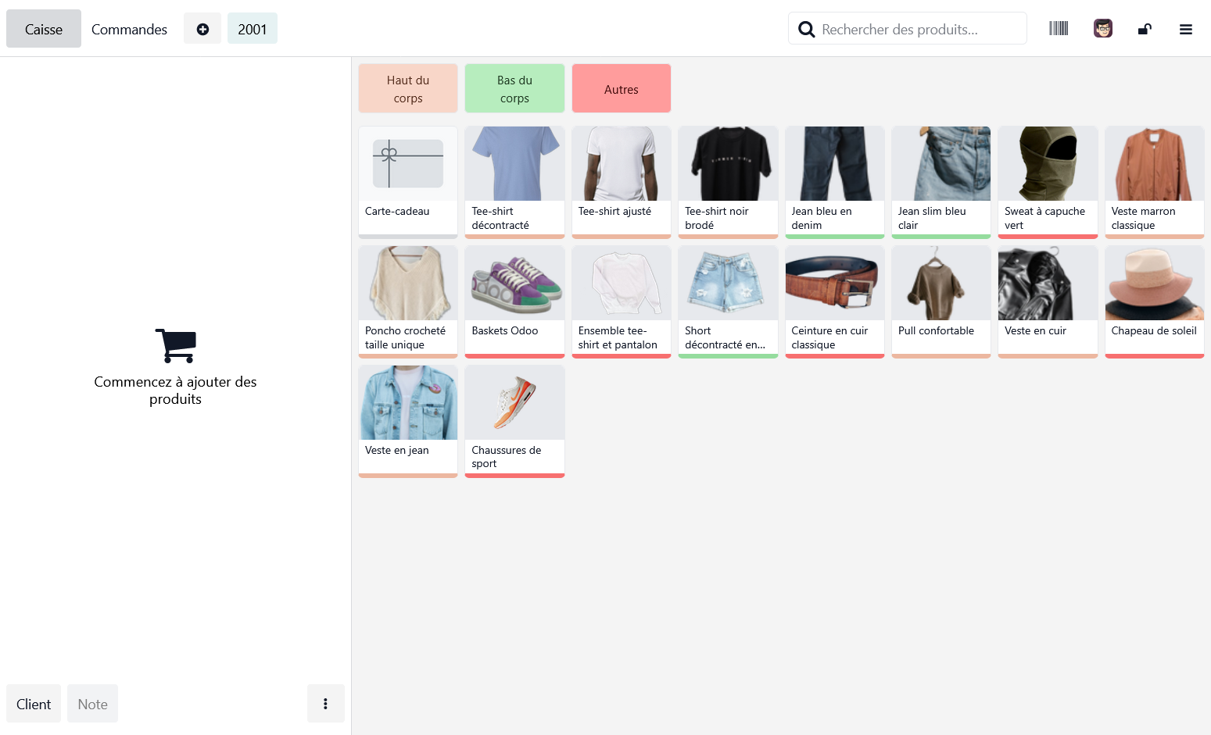Image resolution: width=1211 pixels, height=735 pixels.
Task: Click the search magnifier icon
Action: [807, 28]
